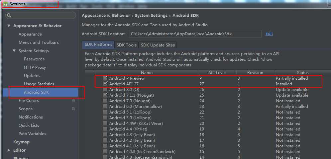This screenshot has height=159, width=331.
Task: Click the Android SDK Location path field
Action: pos(195,34)
